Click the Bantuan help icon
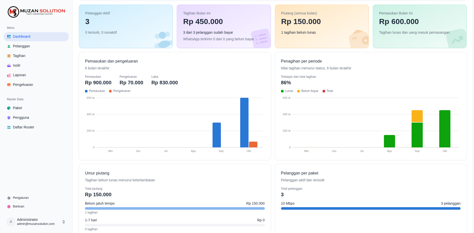Image resolution: width=474 pixels, height=233 pixels. pyautogui.click(x=9, y=207)
